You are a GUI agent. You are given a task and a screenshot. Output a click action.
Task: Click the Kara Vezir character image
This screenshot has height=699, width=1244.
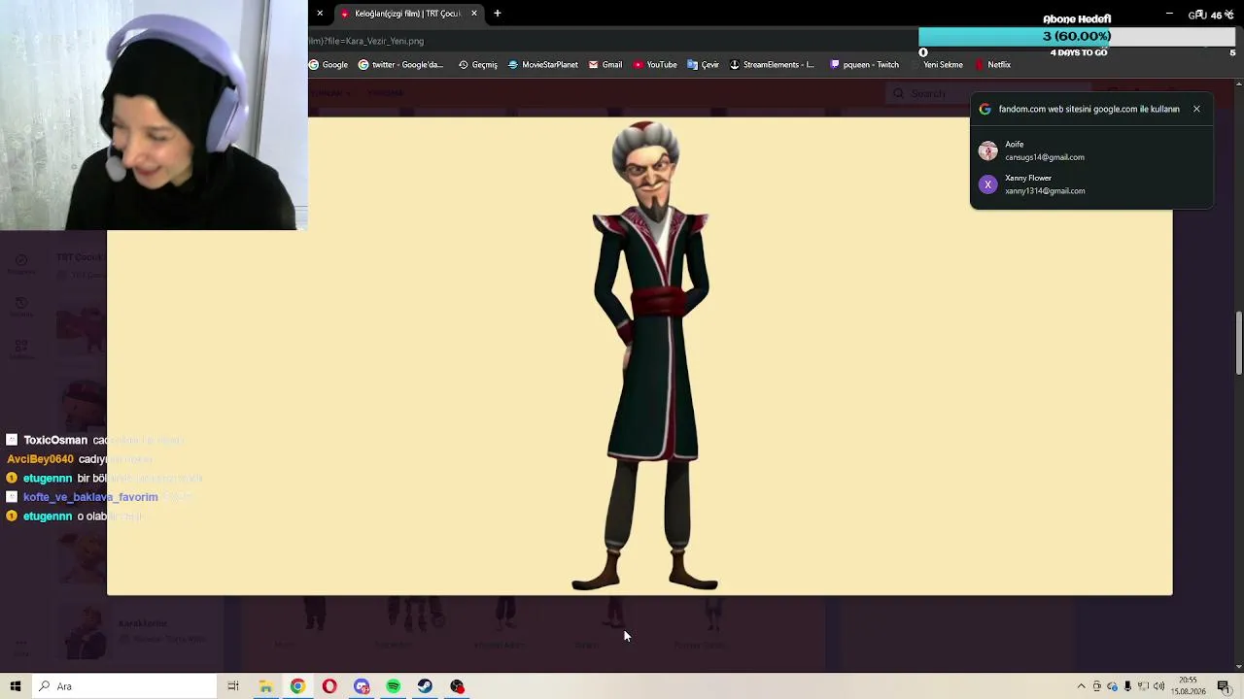[x=645, y=355]
